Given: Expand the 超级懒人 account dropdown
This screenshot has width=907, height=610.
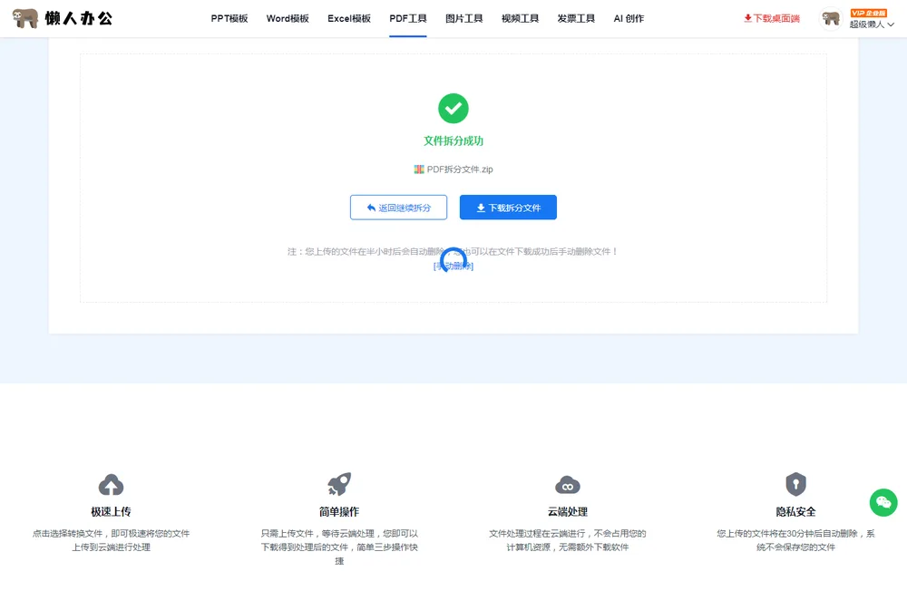Looking at the screenshot, I should 872,24.
